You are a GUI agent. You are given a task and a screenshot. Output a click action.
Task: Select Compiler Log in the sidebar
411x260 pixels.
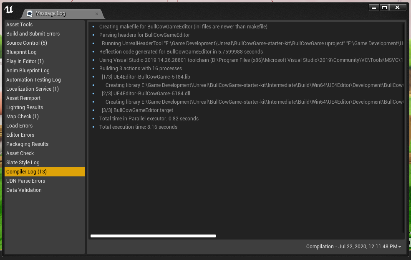pos(25,171)
